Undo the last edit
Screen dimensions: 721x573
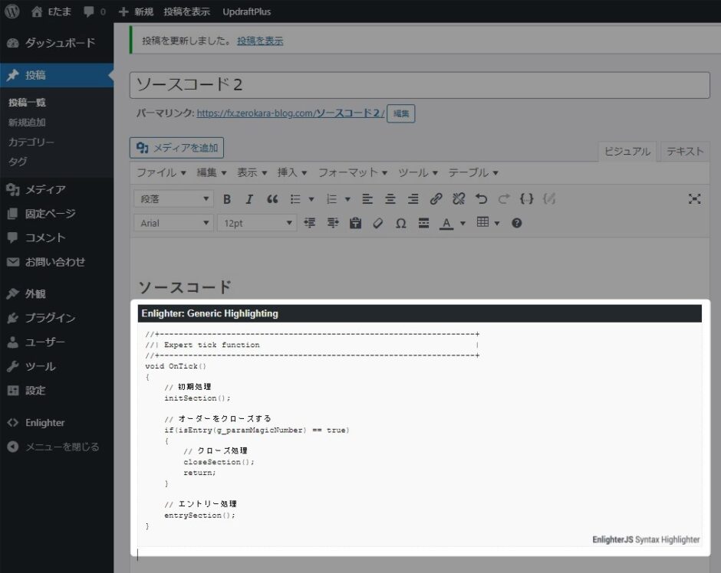click(482, 199)
